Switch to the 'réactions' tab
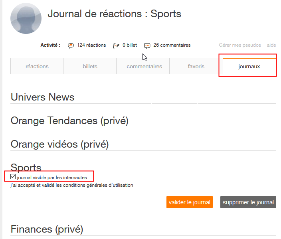Screen dimensions: 281x239 (x=37, y=66)
